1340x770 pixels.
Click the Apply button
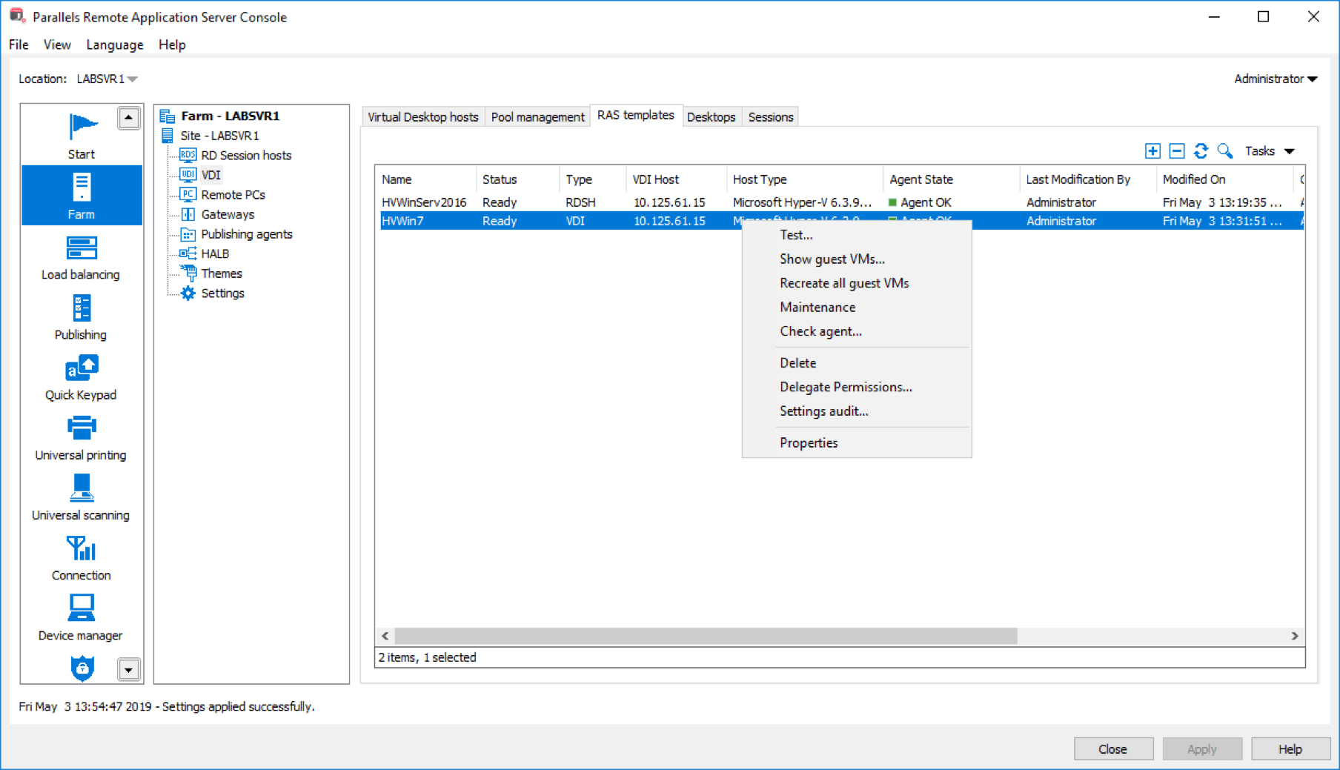pyautogui.click(x=1202, y=749)
